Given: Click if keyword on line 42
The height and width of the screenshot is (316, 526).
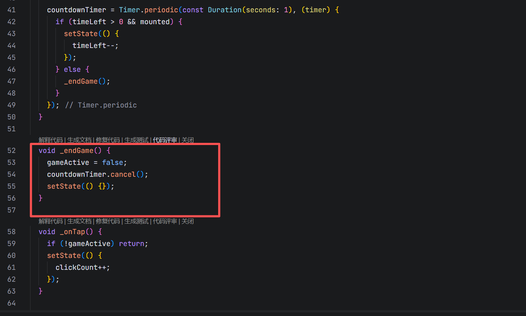Looking at the screenshot, I should (x=60, y=22).
